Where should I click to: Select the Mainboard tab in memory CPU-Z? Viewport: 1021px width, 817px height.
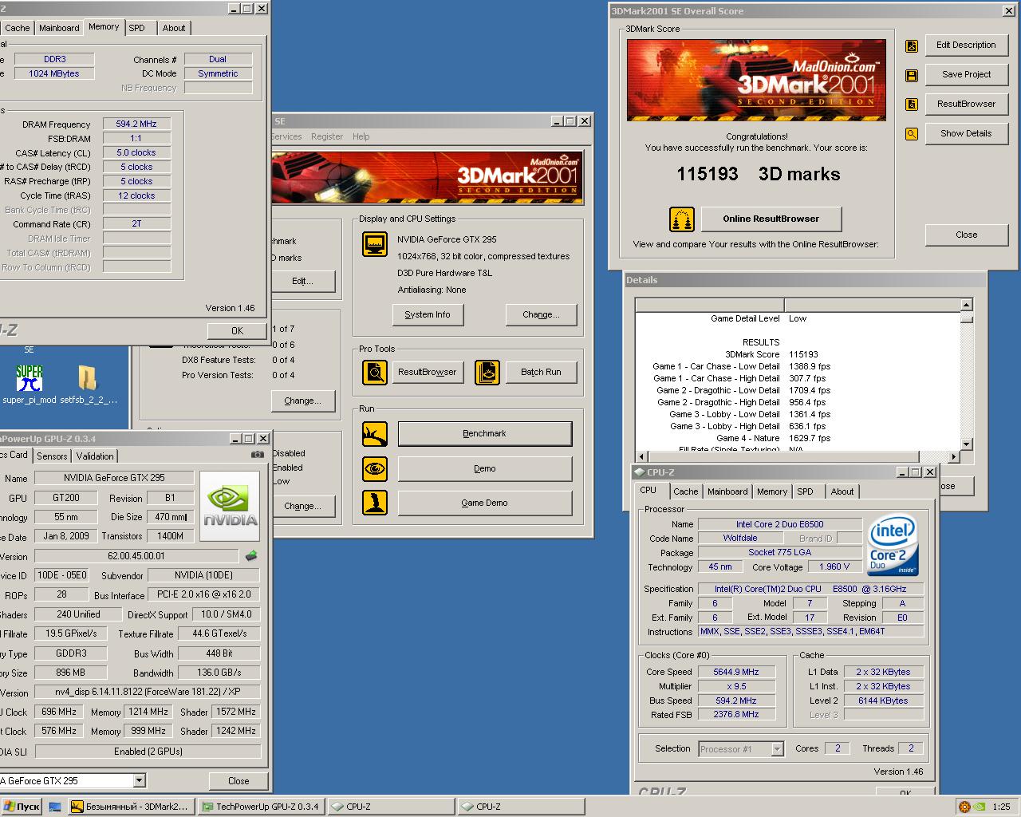click(x=59, y=28)
